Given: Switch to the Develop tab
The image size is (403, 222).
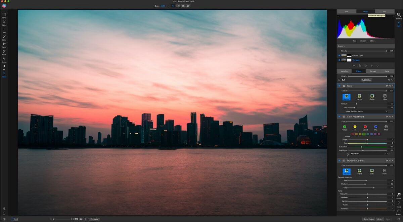Looking at the screenshot, I should point(344,71).
